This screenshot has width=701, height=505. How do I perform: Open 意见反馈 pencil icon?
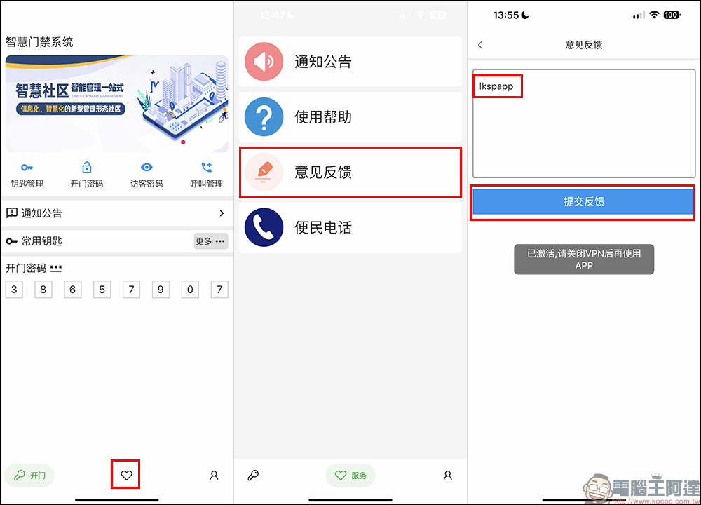coord(264,173)
